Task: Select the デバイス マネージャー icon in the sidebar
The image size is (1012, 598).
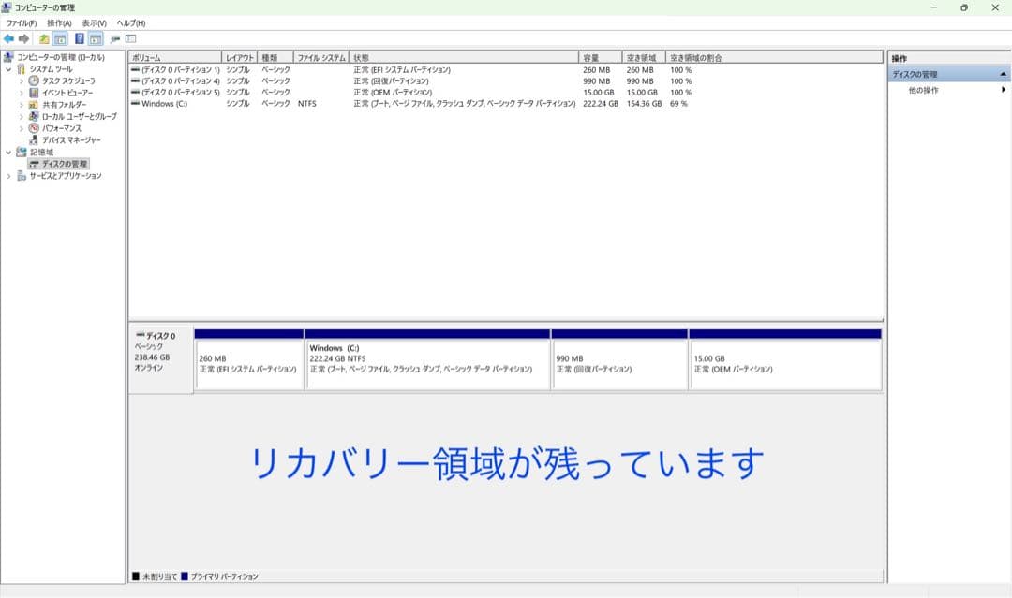Action: pyautogui.click(x=33, y=140)
